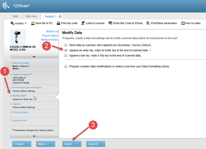Image resolution: width=206 pixels, height=149 pixels.
Task: Go to step 6 Printing Options
Action: 19,112
